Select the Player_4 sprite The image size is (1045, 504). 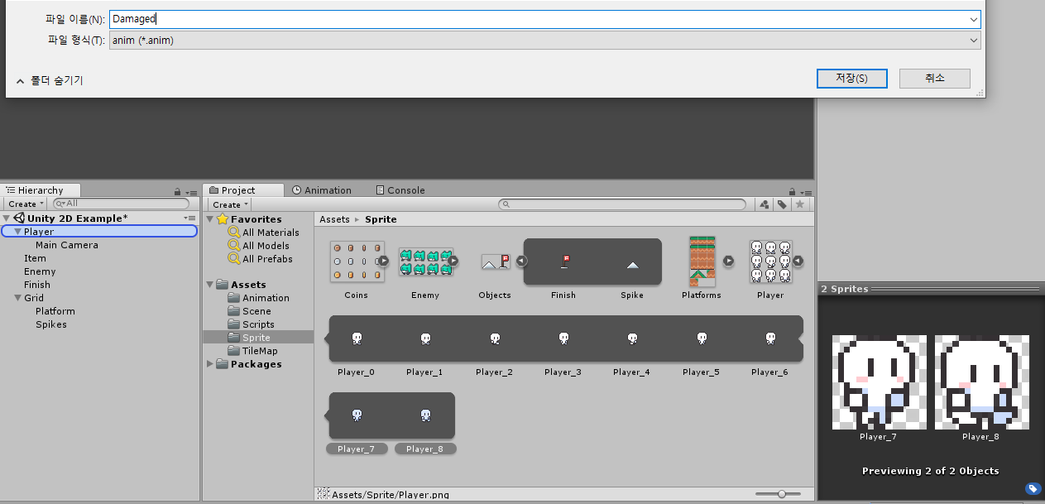(632, 338)
